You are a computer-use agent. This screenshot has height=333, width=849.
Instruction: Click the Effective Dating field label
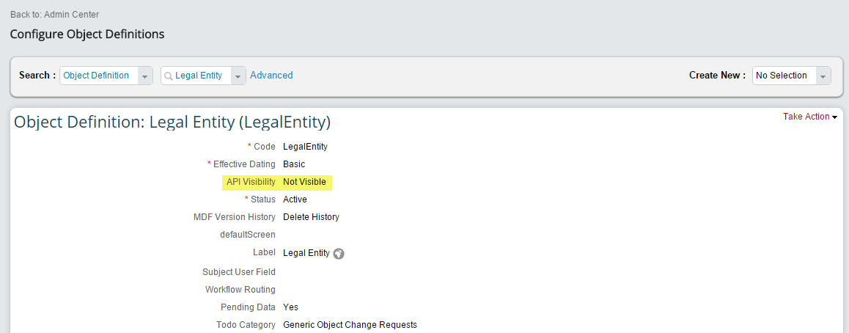244,164
